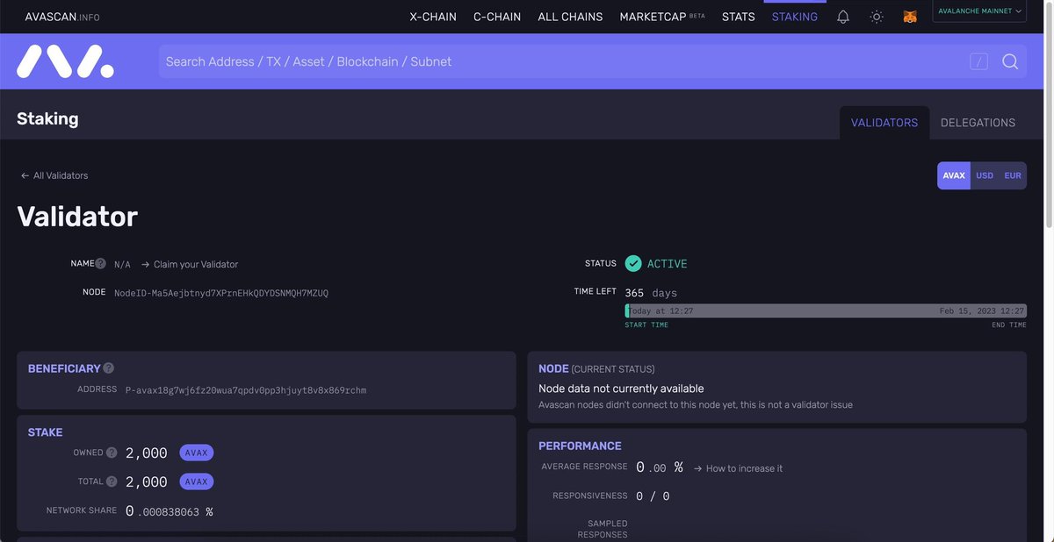Open the Avalanche Mainnet network dropdown
This screenshot has height=542, width=1054.
979,11
